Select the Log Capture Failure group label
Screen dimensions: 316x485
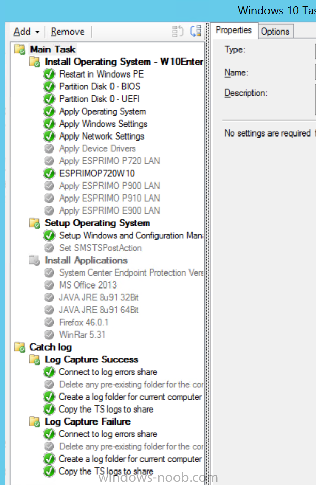click(x=88, y=421)
